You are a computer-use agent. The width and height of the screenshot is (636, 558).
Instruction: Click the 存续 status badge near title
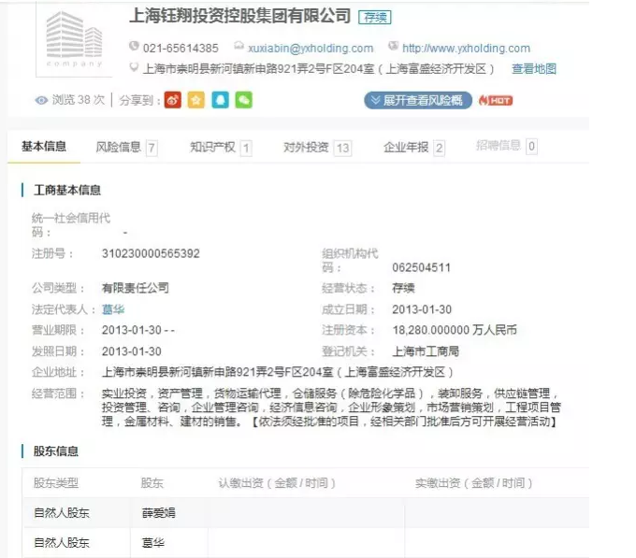pyautogui.click(x=375, y=18)
